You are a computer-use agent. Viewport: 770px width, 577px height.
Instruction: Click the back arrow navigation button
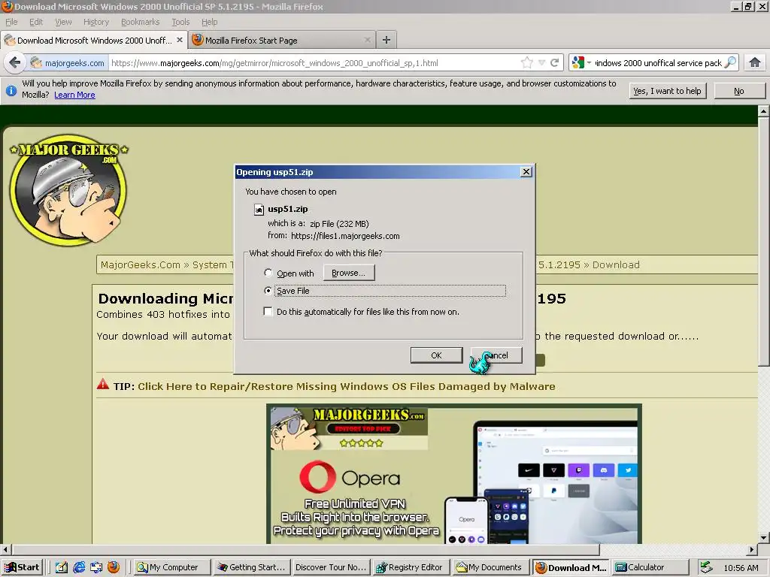pos(15,63)
